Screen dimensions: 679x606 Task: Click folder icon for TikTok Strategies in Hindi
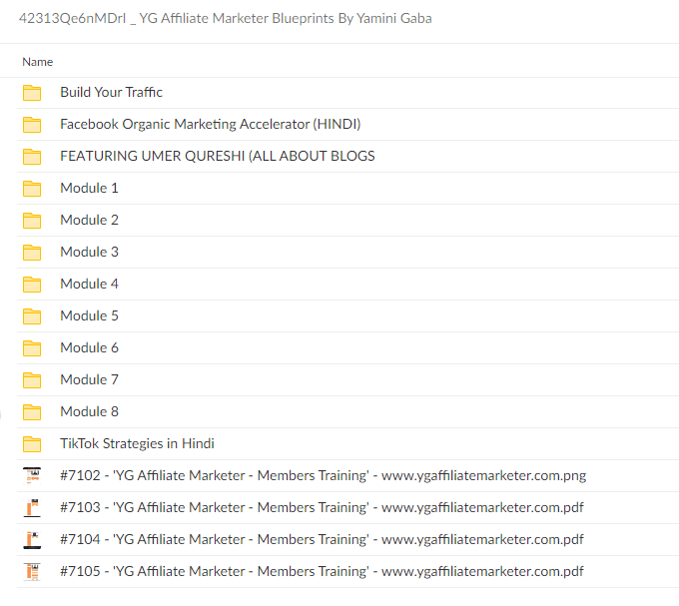(x=32, y=444)
